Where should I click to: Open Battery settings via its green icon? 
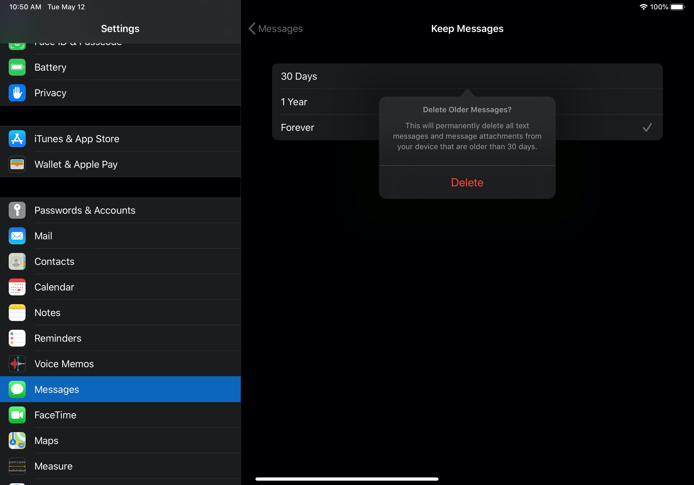click(17, 67)
